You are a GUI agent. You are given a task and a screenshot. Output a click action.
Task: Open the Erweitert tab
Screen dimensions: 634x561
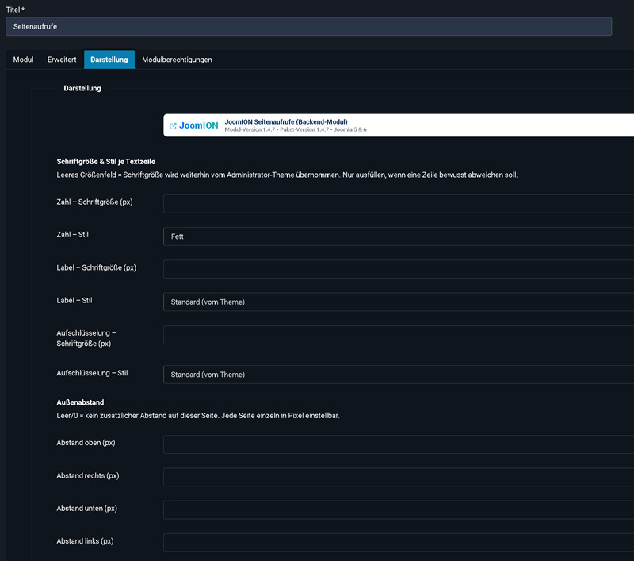tap(62, 60)
